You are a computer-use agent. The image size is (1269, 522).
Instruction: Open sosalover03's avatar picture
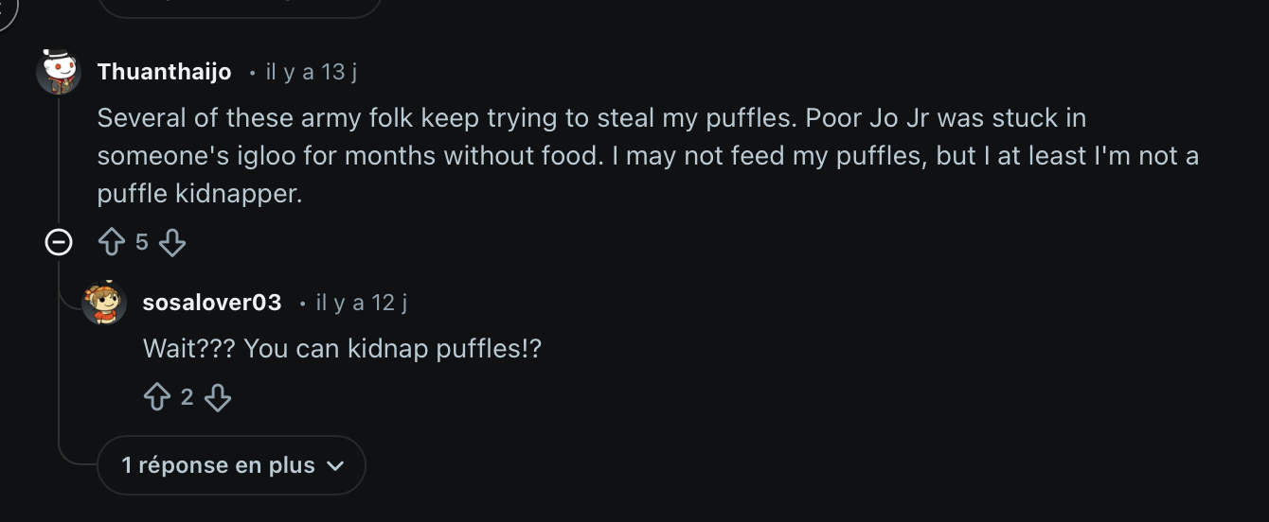click(x=104, y=303)
